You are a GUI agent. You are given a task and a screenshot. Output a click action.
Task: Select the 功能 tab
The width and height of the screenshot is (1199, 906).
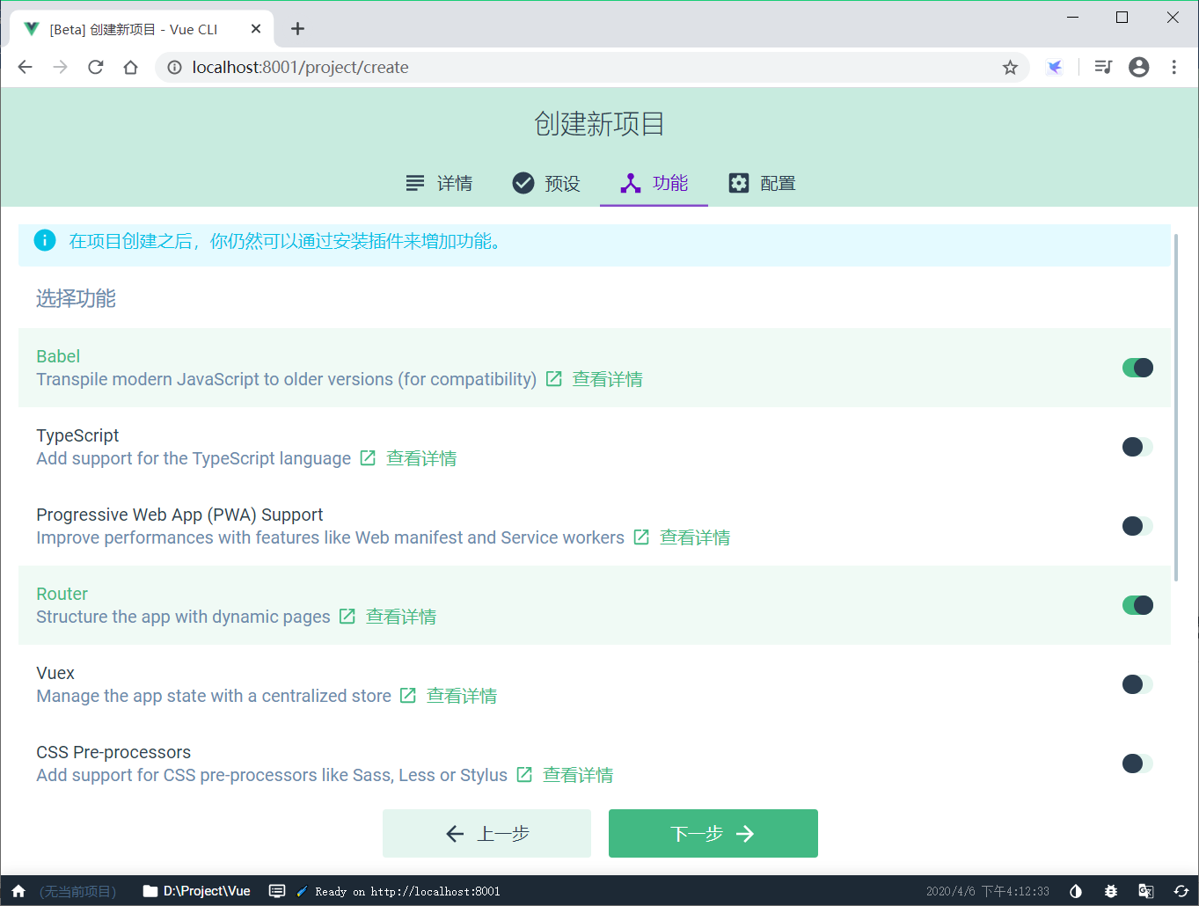point(654,183)
